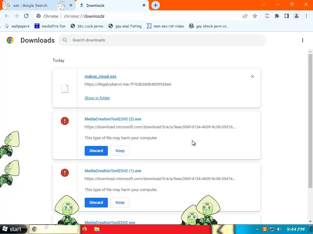Close the Google Search tab

(71, 5)
